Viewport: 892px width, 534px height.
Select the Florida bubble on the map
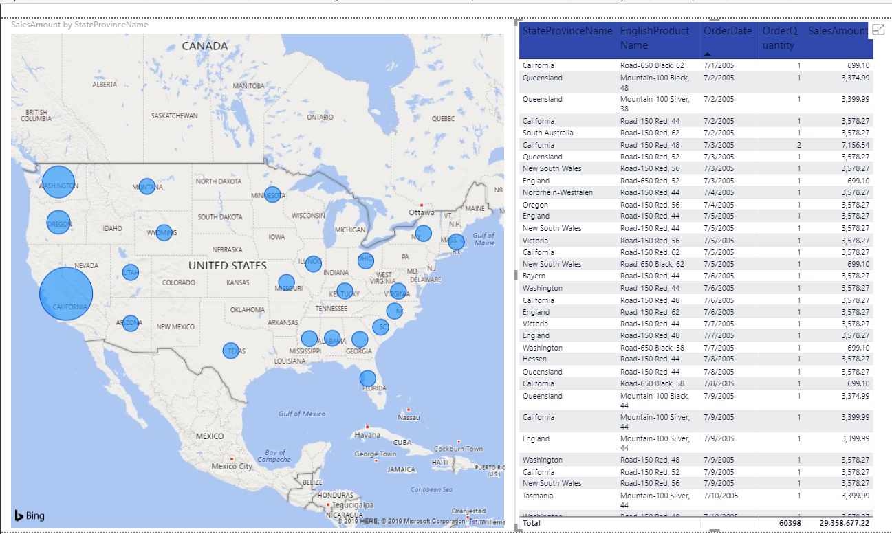point(367,377)
